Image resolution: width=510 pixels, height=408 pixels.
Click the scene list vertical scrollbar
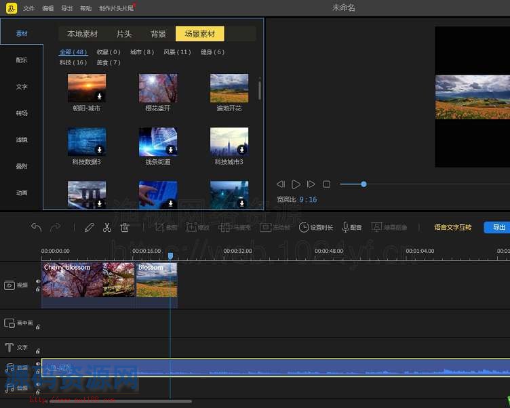click(x=259, y=90)
